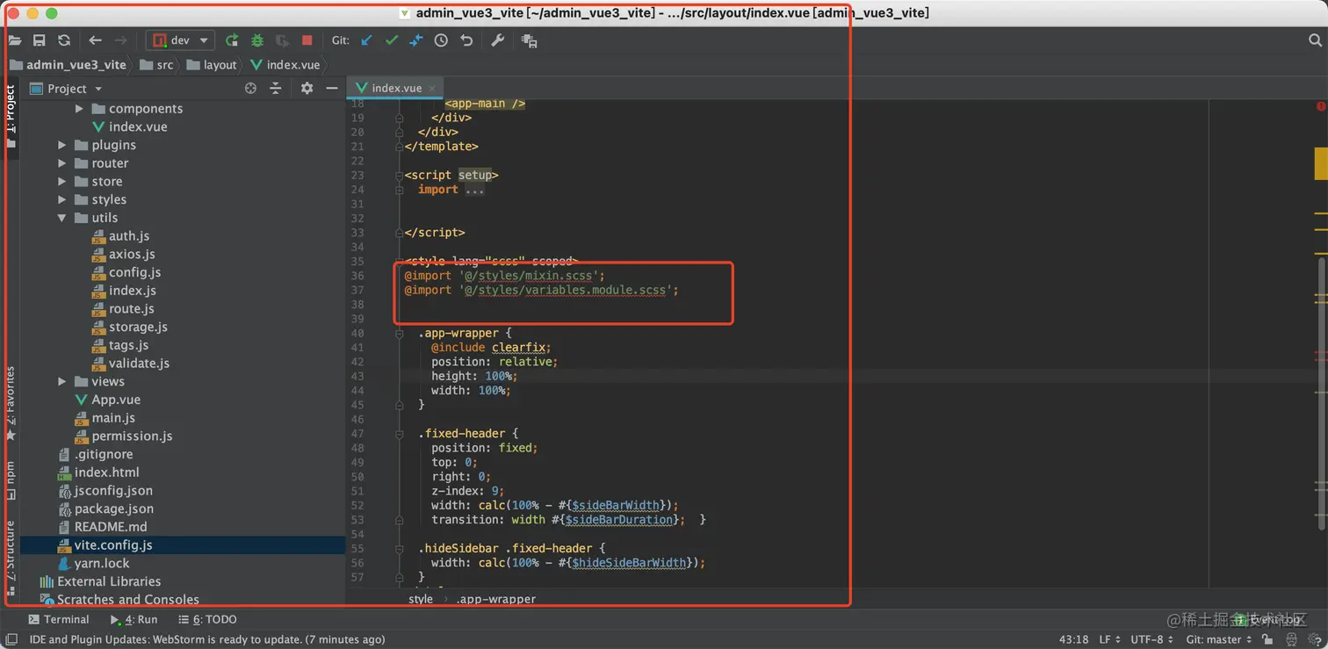Hide the Project tool window

tap(332, 88)
